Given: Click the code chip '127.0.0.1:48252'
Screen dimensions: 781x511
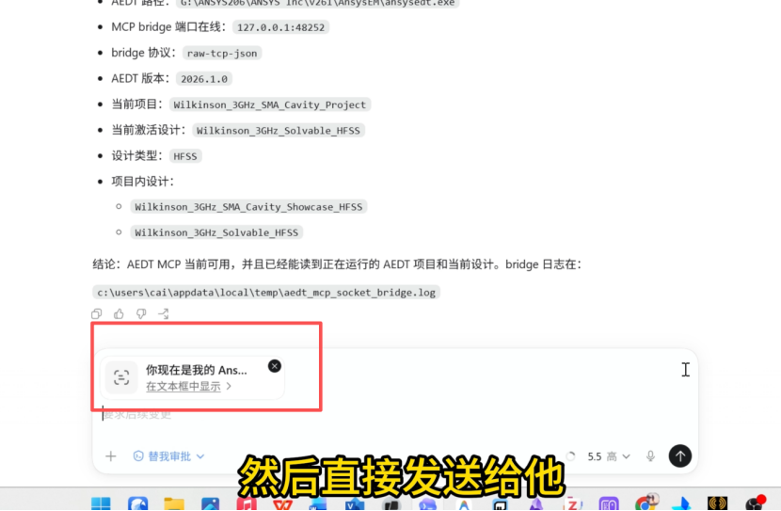Looking at the screenshot, I should (280, 27).
